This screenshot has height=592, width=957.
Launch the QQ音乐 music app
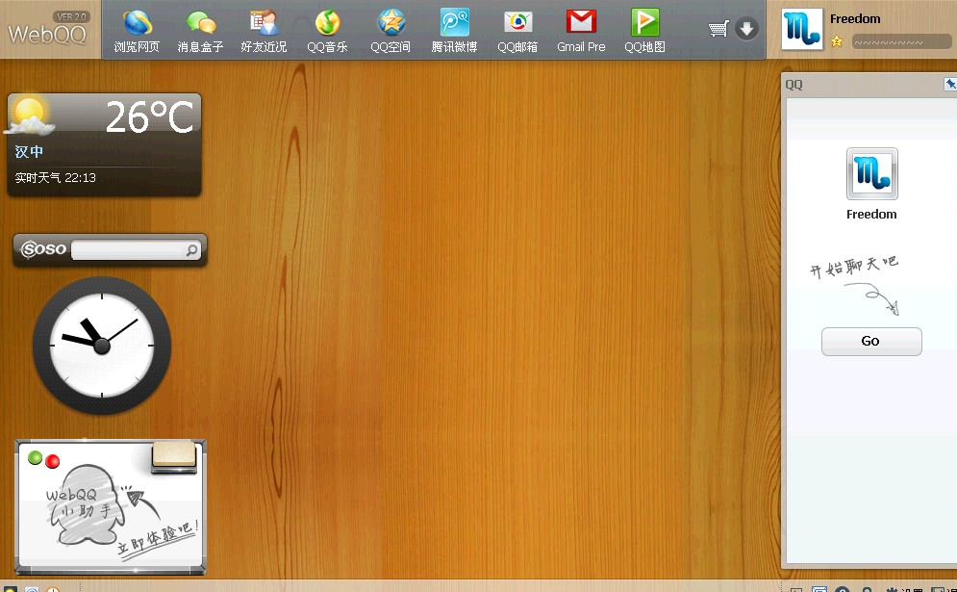[327, 31]
